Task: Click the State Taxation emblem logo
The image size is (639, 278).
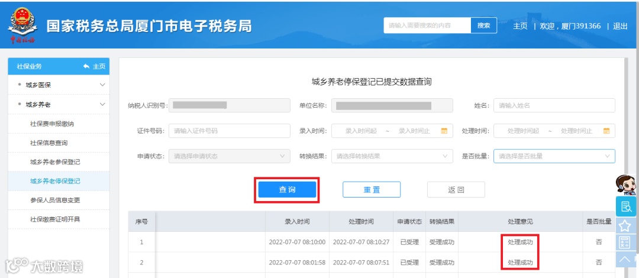Action: (x=22, y=25)
